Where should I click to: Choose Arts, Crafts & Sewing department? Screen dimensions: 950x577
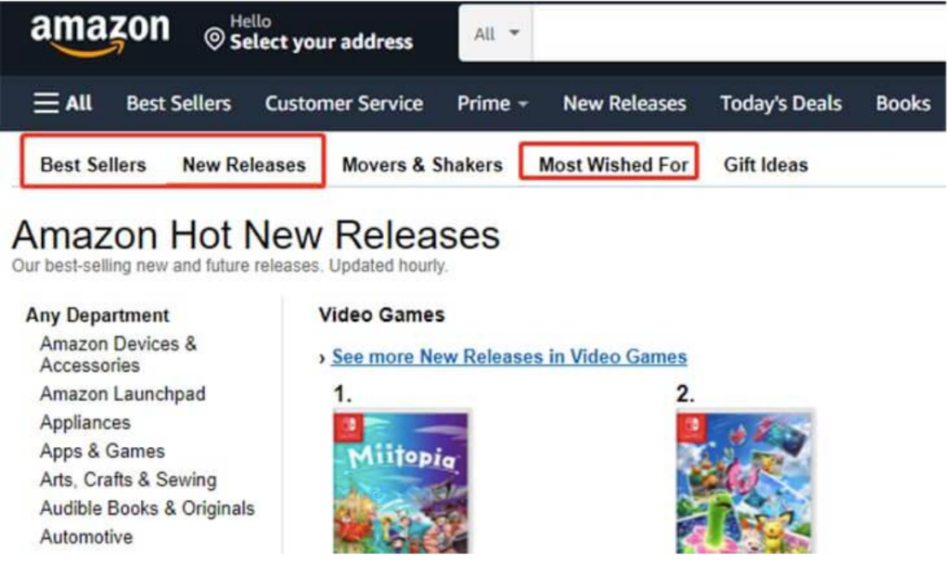point(128,480)
